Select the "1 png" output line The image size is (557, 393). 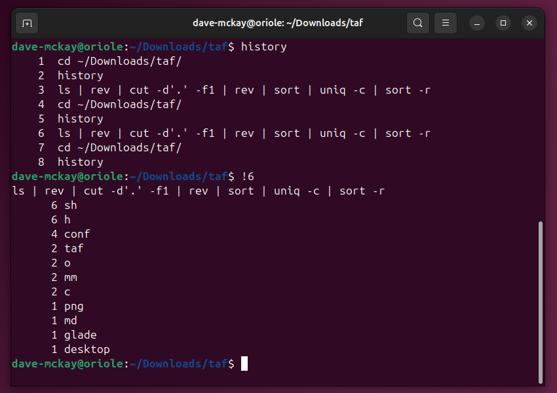click(x=67, y=306)
